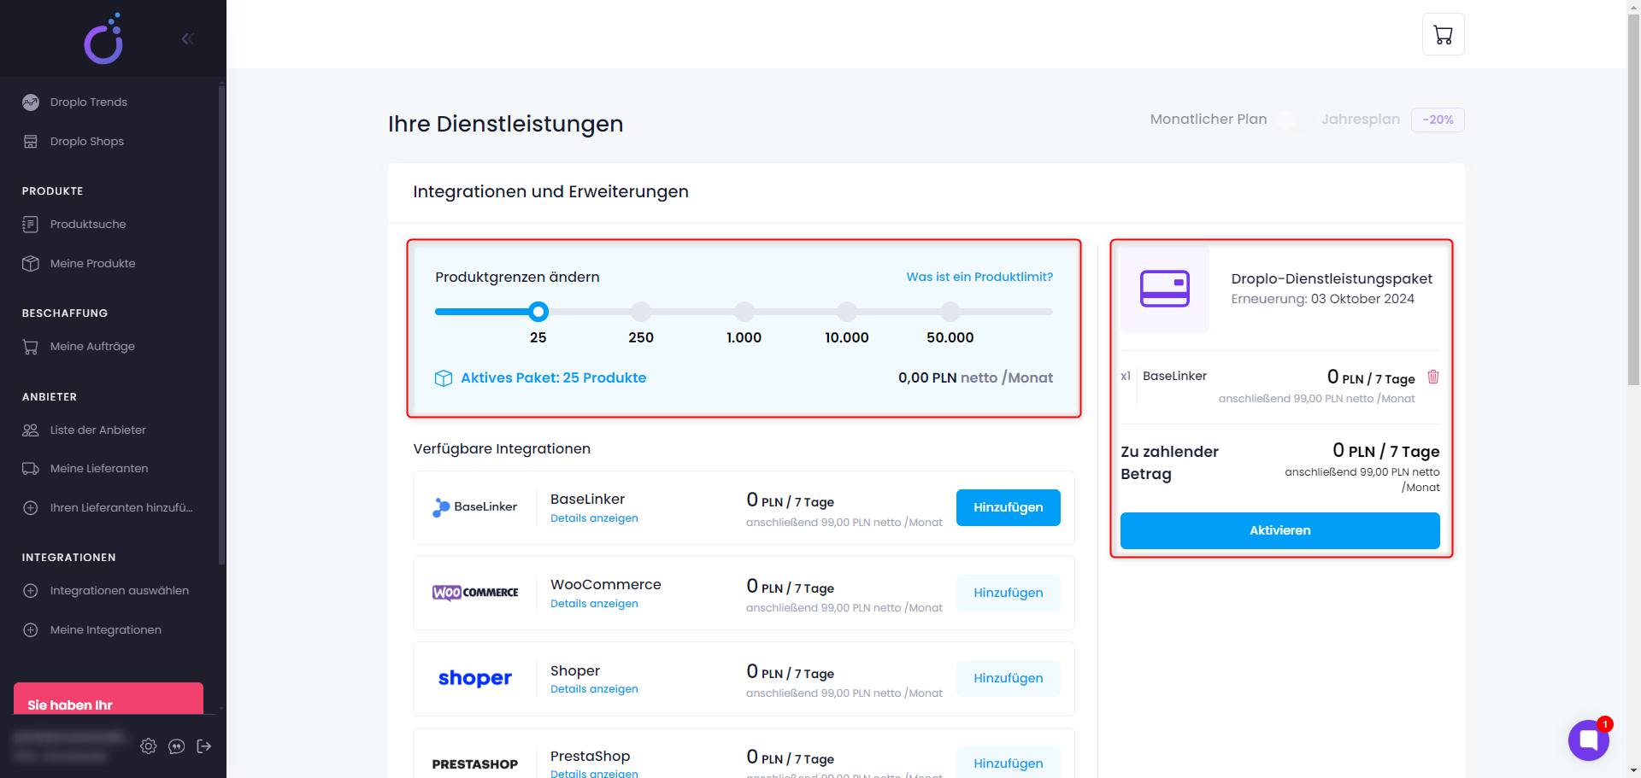Click the Droplo Trends chart icon

(31, 102)
